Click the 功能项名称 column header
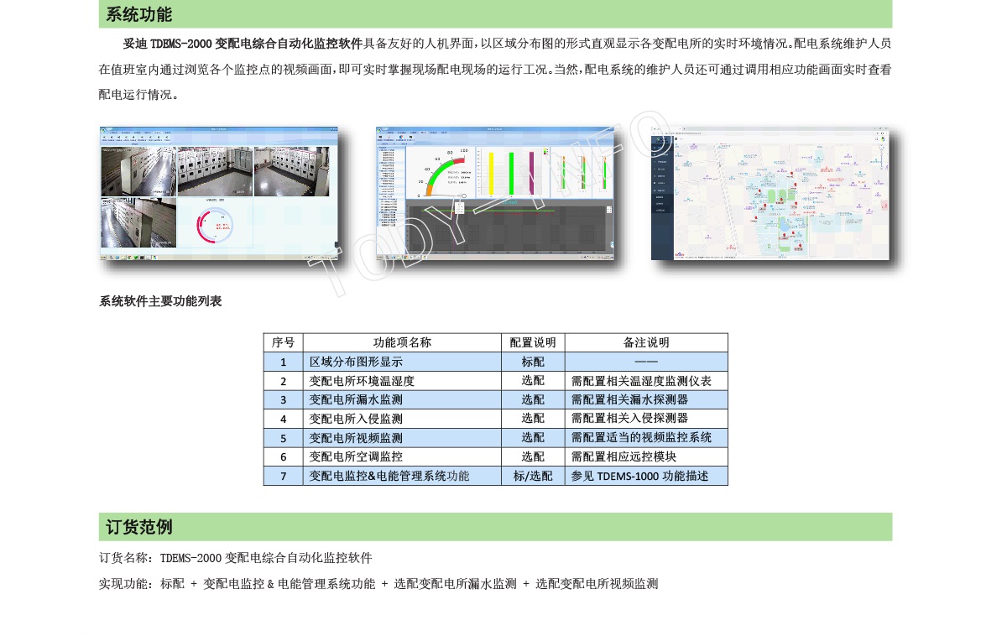1007x636 pixels. click(x=402, y=342)
